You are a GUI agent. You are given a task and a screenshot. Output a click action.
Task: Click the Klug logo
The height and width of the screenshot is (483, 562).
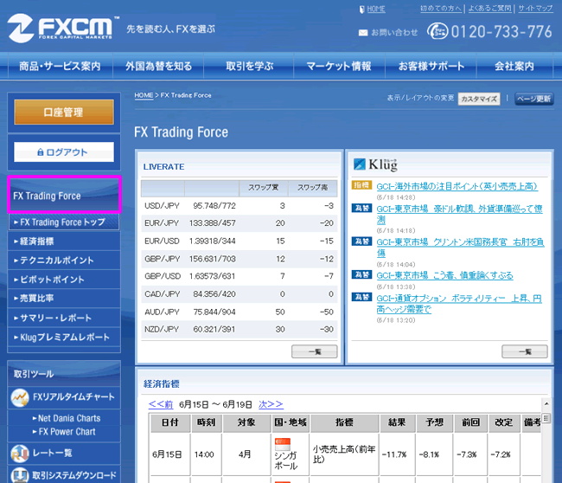[375, 164]
